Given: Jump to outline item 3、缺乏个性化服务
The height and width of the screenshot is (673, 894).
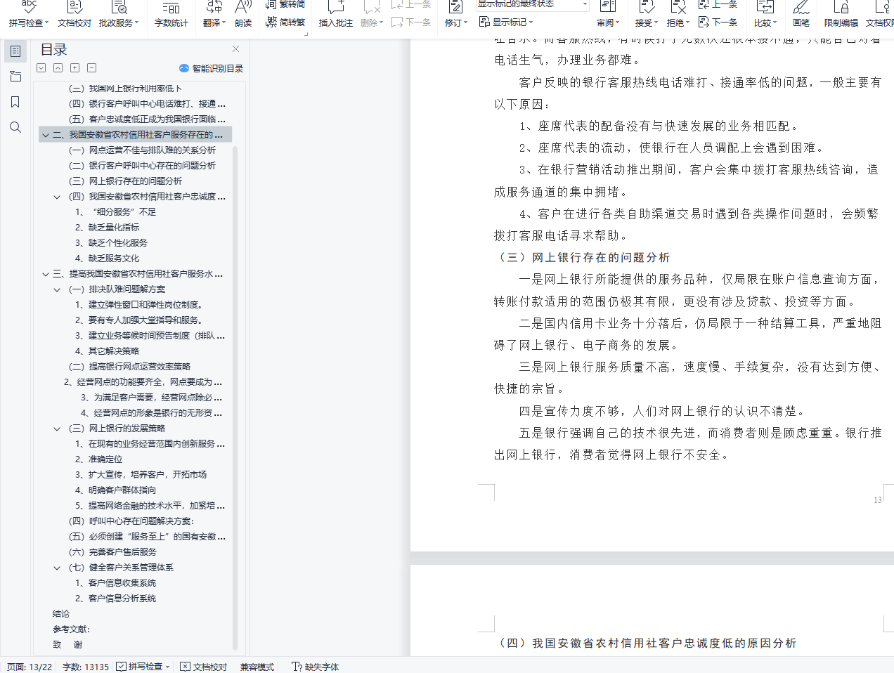Looking at the screenshot, I should (x=111, y=243).
